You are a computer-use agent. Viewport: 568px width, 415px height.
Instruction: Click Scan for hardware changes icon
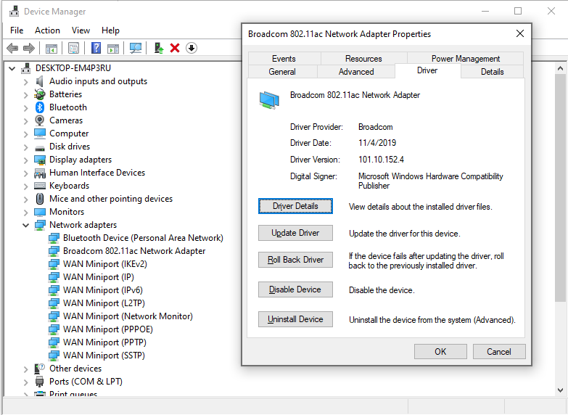pos(136,48)
